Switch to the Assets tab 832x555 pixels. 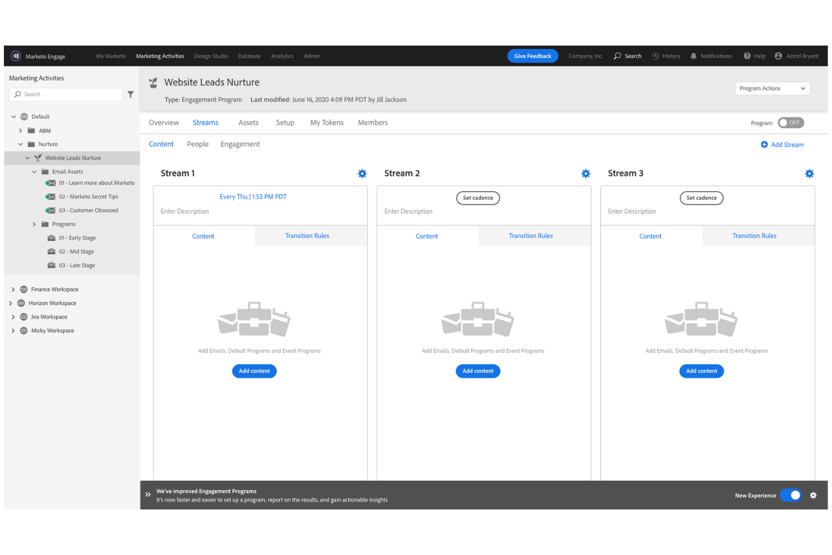click(248, 123)
